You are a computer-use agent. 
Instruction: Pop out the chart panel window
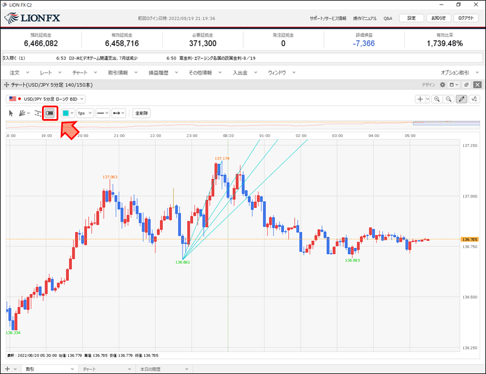(x=467, y=85)
